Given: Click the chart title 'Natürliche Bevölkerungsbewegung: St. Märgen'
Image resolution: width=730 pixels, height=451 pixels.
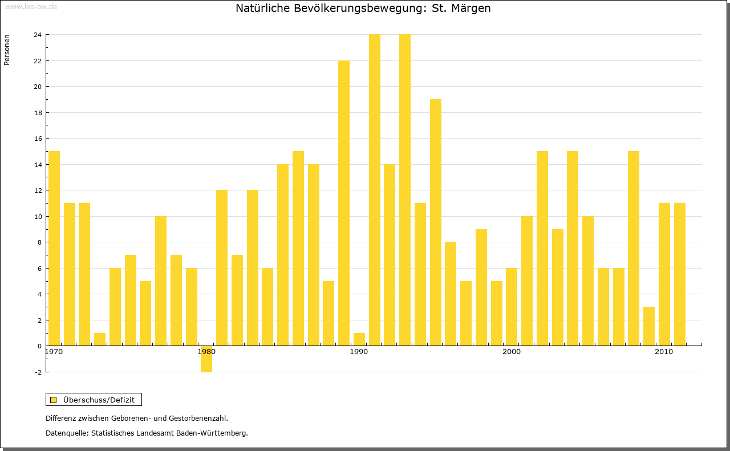Looking at the screenshot, I should 363,9.
